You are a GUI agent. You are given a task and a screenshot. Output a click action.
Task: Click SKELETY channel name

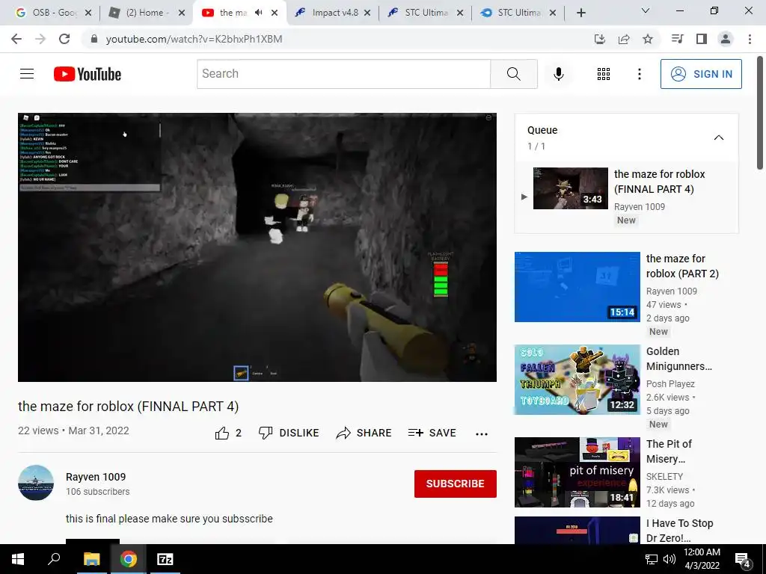[x=664, y=477]
